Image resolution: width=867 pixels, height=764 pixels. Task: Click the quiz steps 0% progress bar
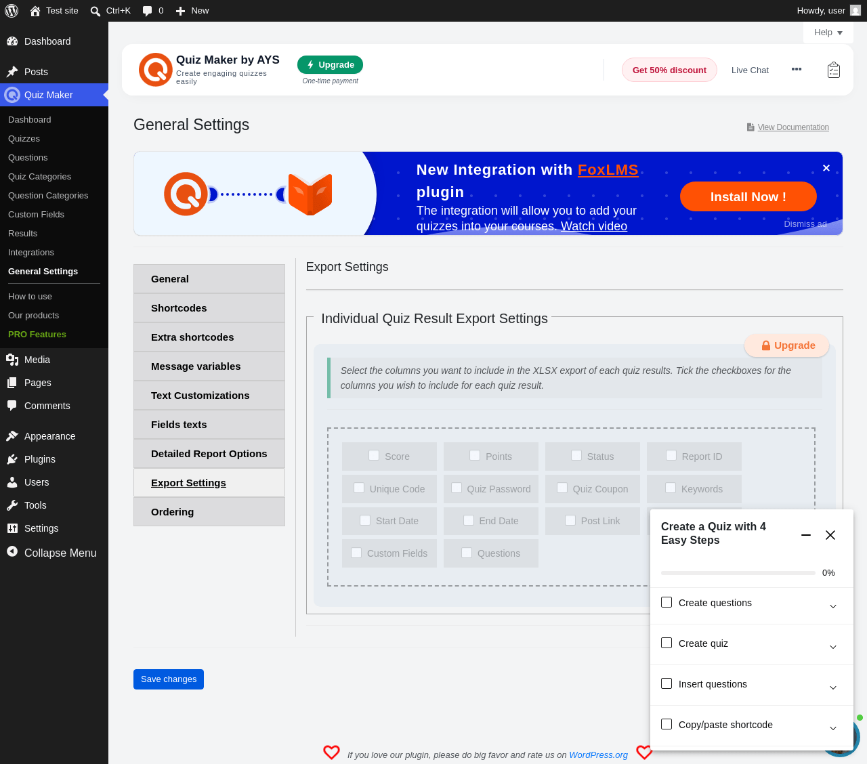(738, 573)
